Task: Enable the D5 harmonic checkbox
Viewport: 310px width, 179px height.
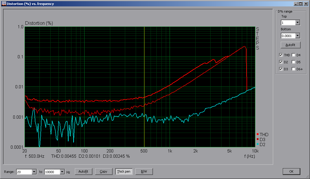Action: [x=293, y=62]
